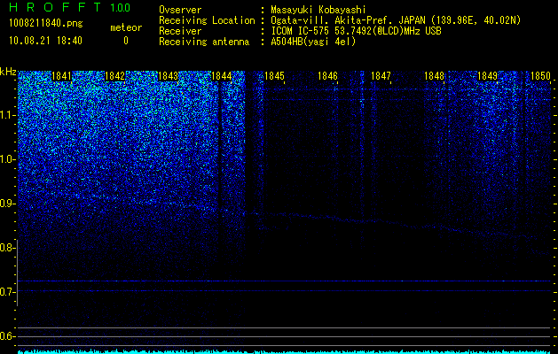This screenshot has height=354, width=558.
Task: Click the ICOM IC-575 53.7492 MHz USB text
Action: tap(357, 31)
